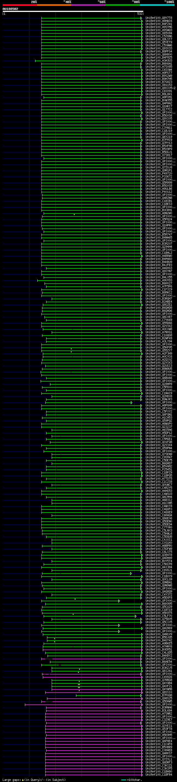
Task: Select hit label UniRef100_B5G0S6
Action: point(159,116)
